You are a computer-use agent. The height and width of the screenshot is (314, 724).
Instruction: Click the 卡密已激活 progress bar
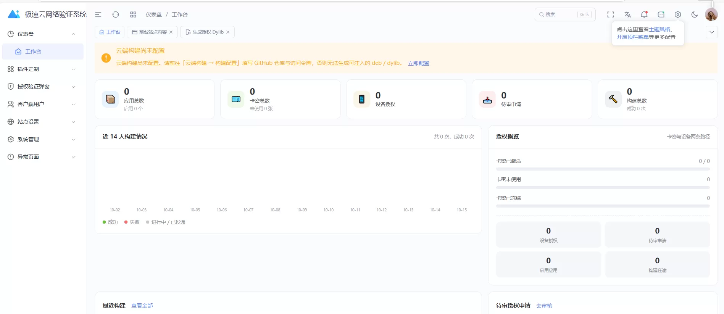603,169
